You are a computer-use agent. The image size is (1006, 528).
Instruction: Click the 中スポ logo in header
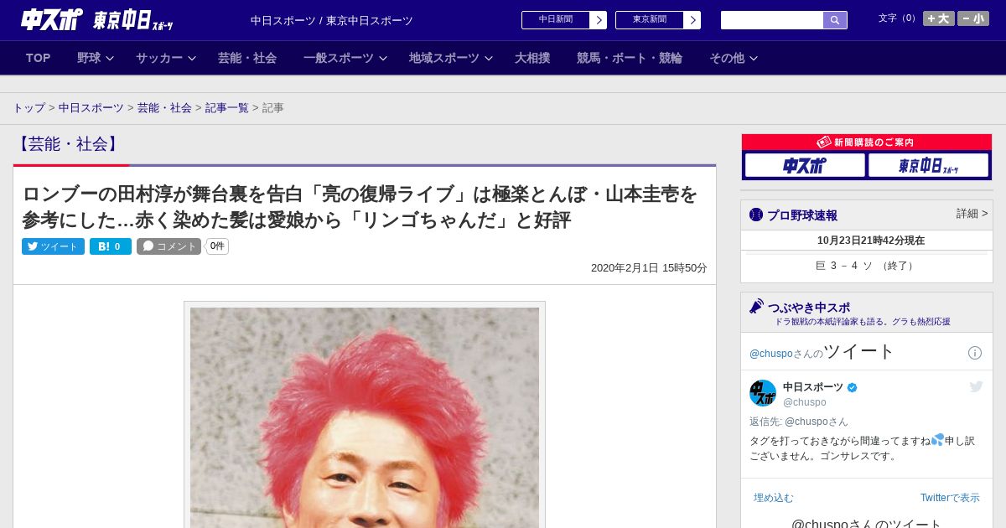(52, 19)
